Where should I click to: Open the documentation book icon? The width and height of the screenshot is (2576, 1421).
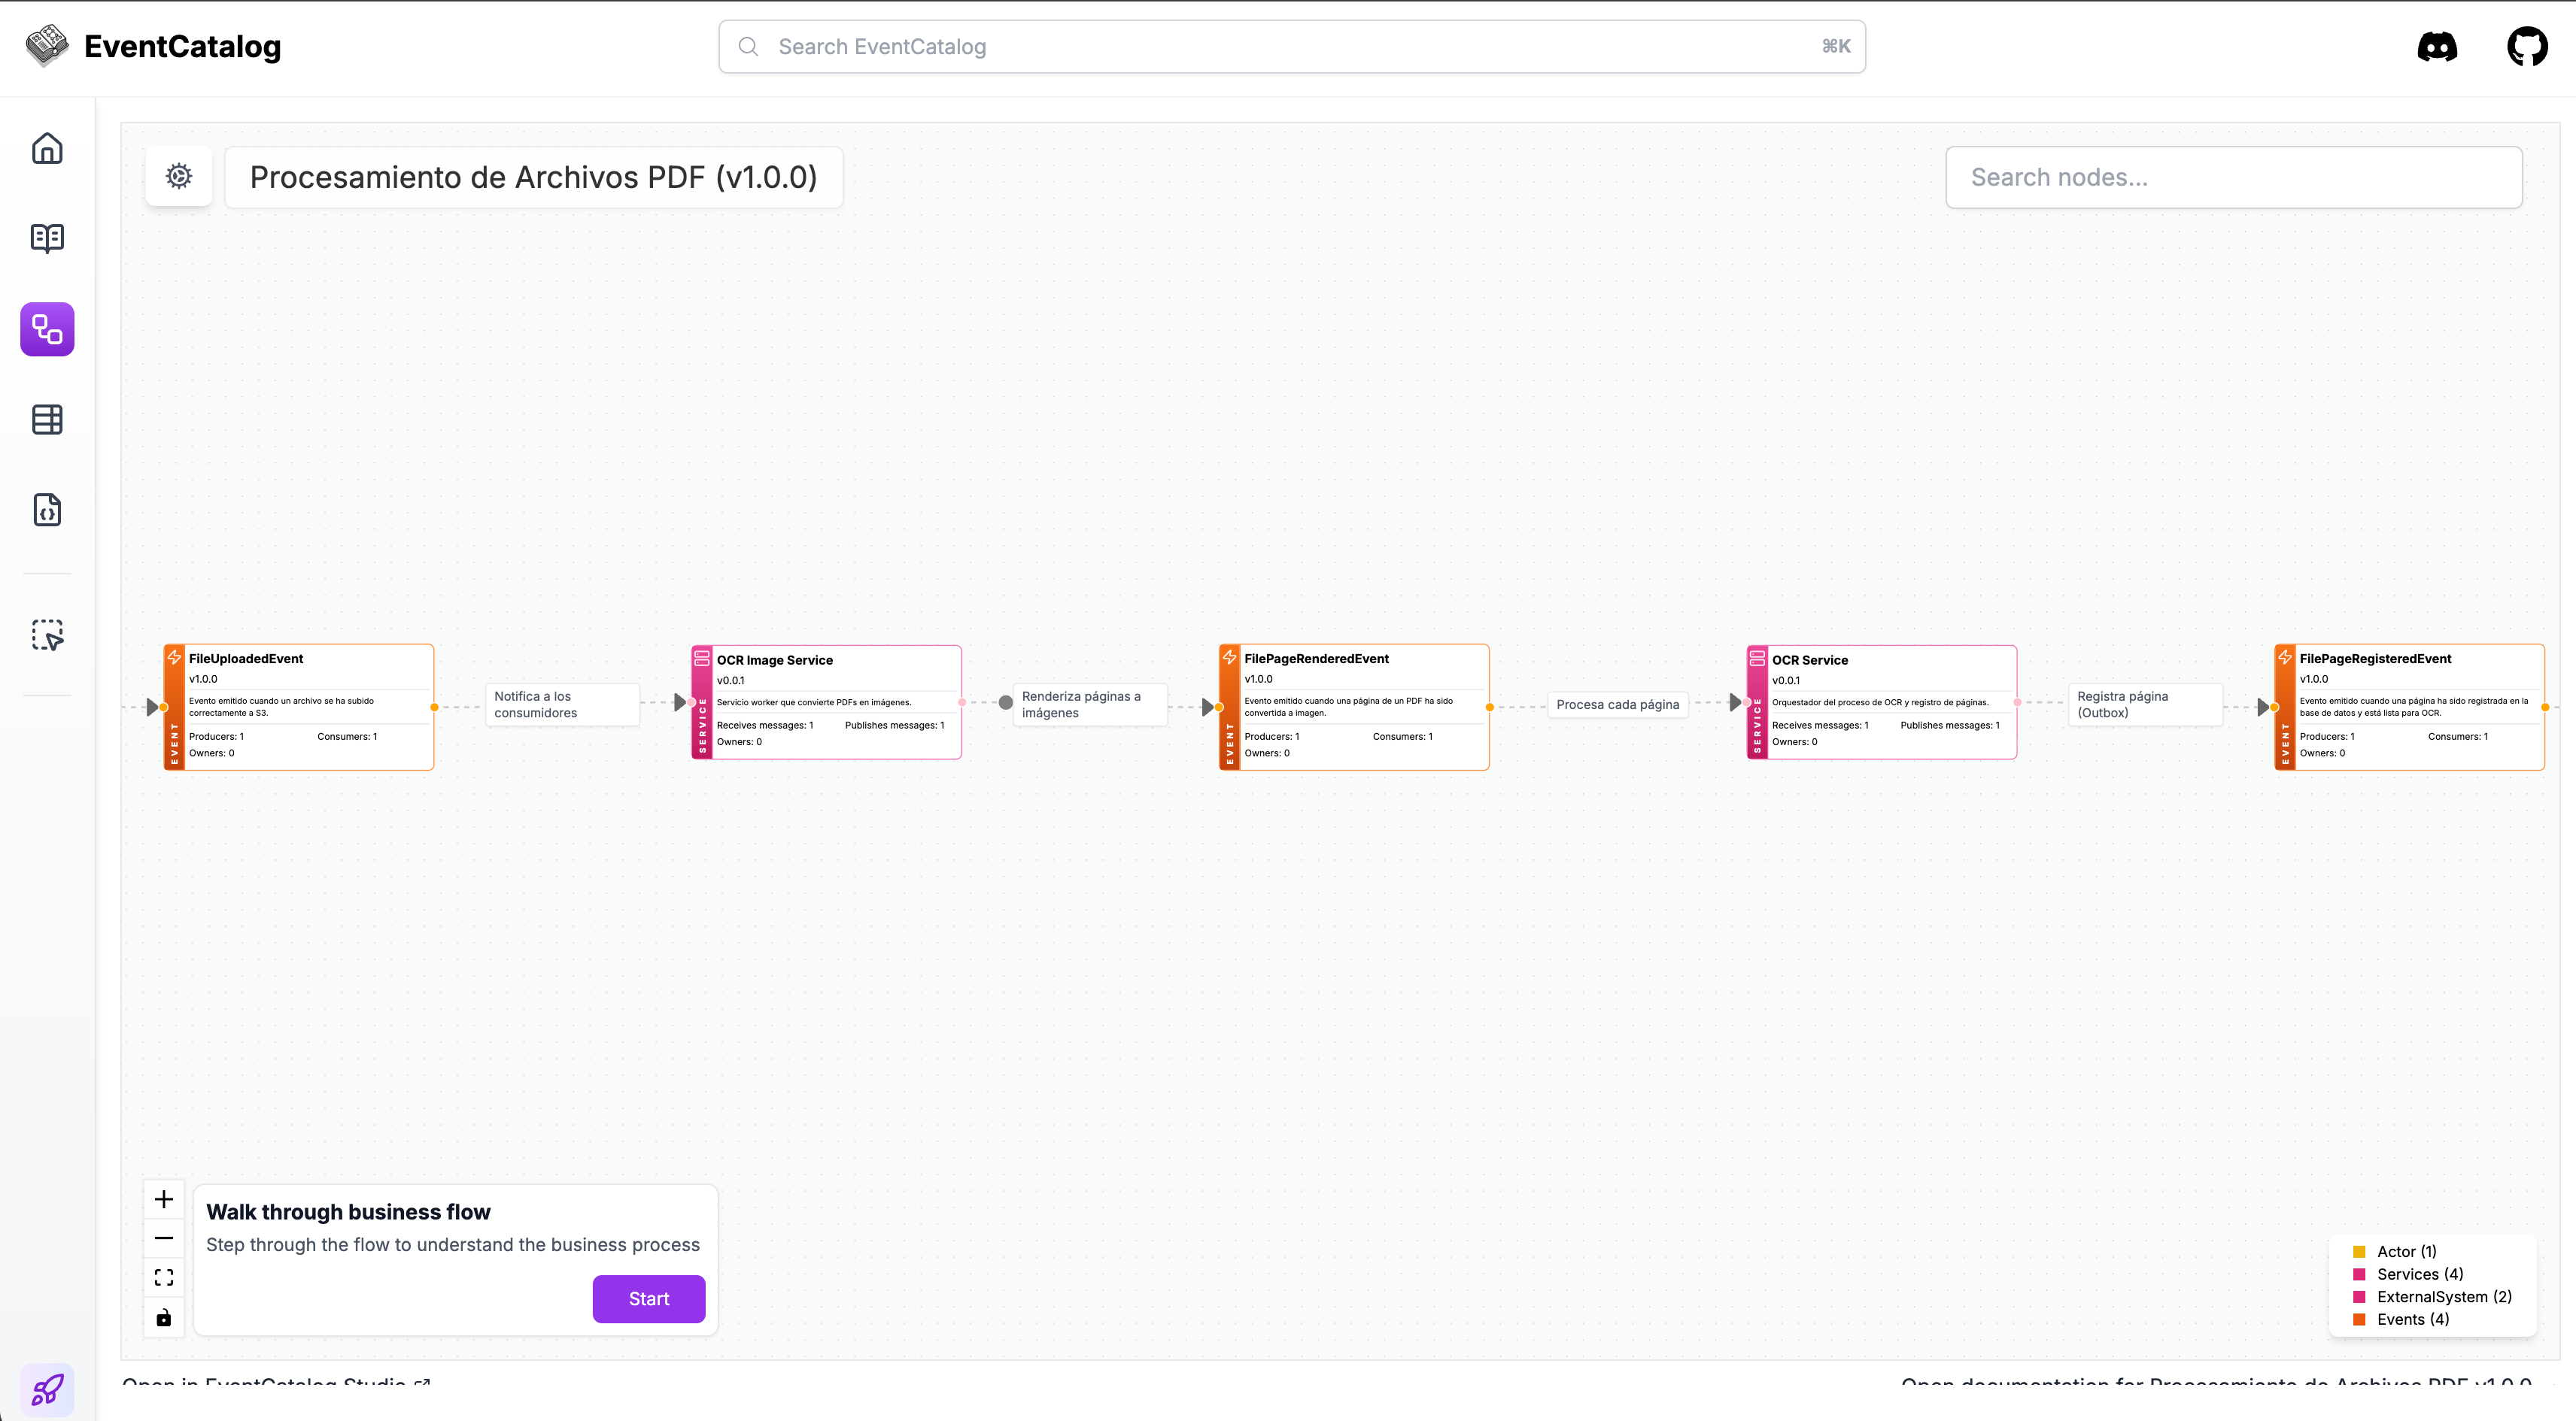pos(47,238)
